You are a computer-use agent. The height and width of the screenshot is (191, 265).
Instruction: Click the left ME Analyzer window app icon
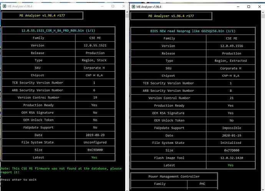coord(5,6)
